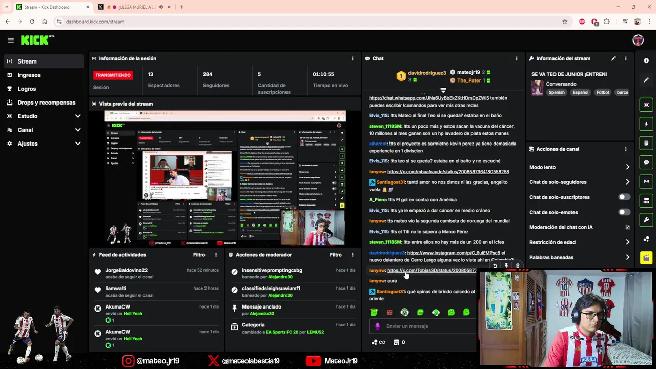Reload the page with browser refresh

tap(32, 22)
